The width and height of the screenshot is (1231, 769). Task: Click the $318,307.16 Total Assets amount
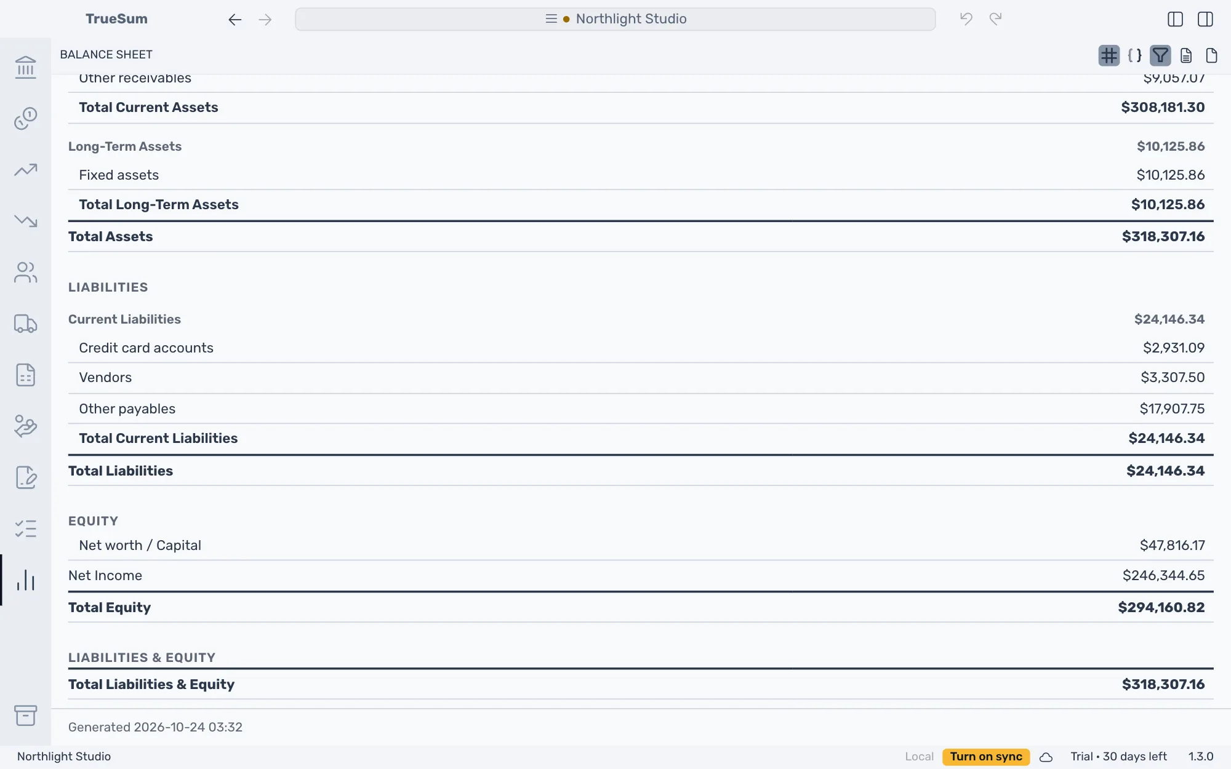click(x=1163, y=237)
